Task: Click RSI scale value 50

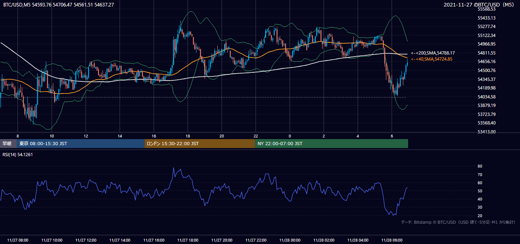Action: point(480,191)
